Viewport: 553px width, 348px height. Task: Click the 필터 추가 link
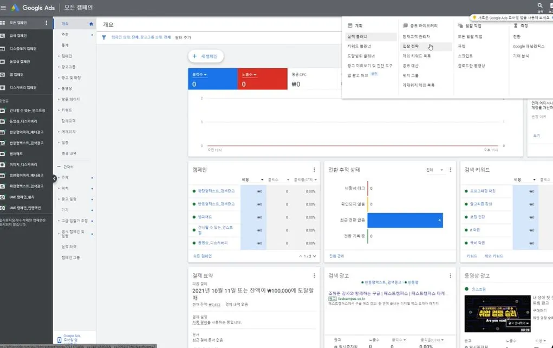click(x=183, y=37)
